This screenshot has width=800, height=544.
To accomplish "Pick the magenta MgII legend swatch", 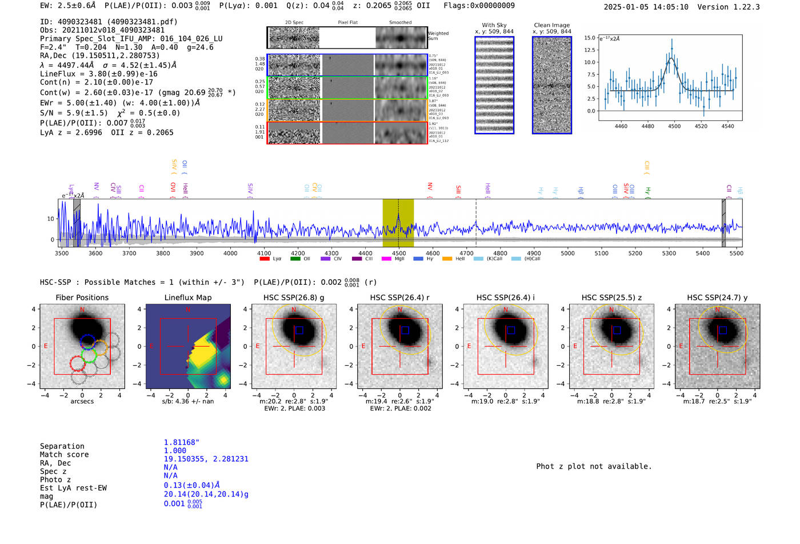I will point(386,259).
